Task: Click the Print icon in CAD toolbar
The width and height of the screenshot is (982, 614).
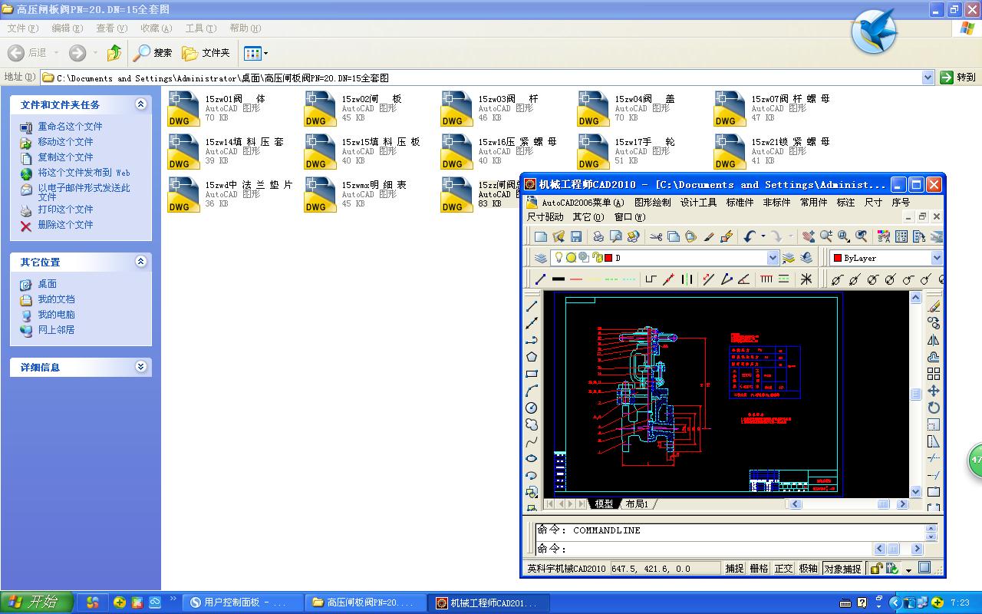Action: [598, 237]
